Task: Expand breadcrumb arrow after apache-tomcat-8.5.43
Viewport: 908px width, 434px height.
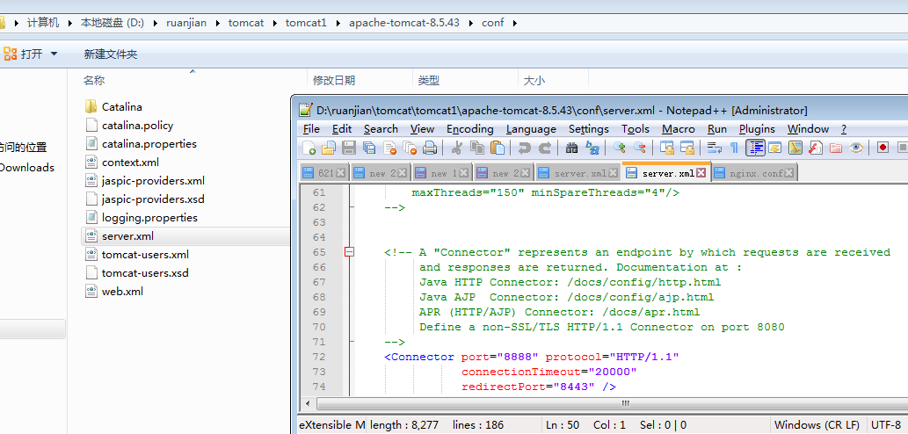Action: pos(470,23)
